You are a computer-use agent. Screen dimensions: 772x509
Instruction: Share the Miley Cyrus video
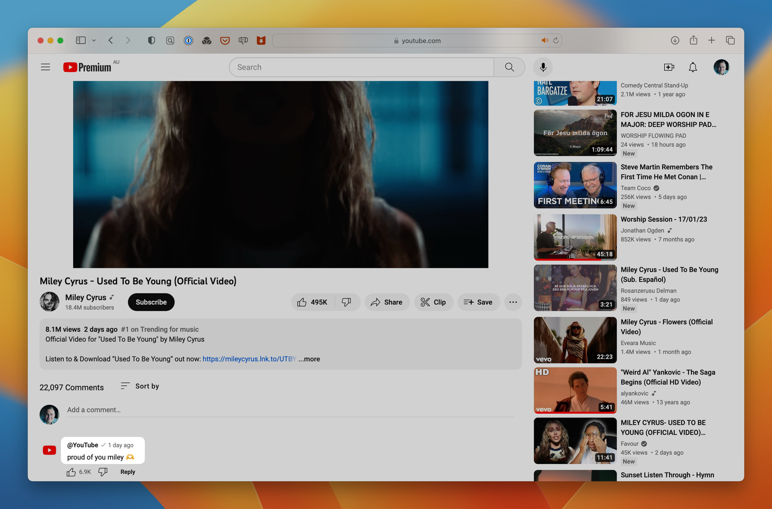tap(387, 302)
